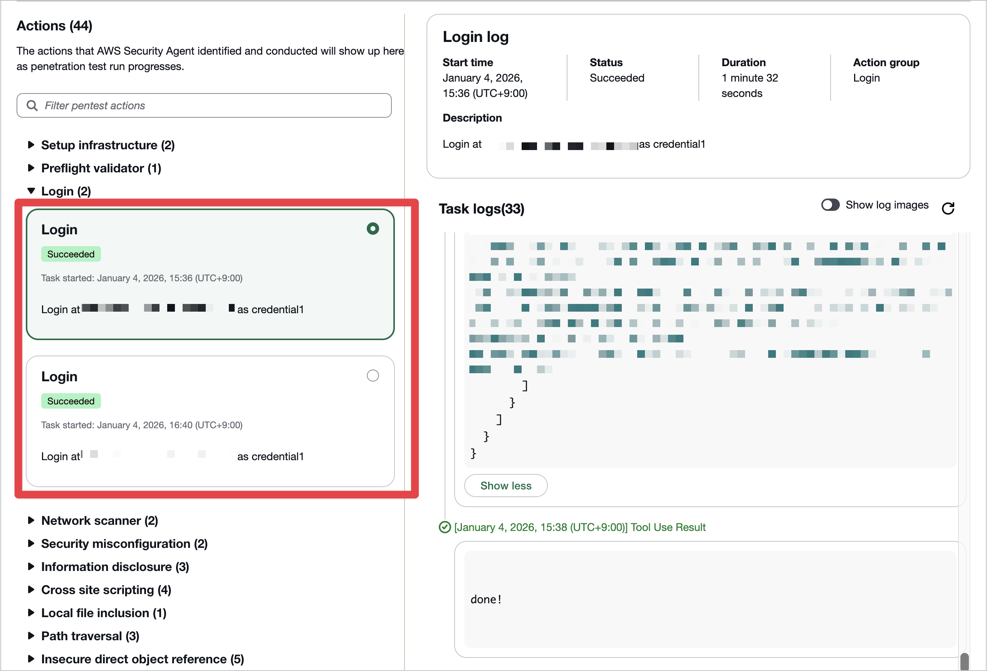Expand the Information disclosure group
Viewport: 987px width, 671px height.
tap(31, 567)
